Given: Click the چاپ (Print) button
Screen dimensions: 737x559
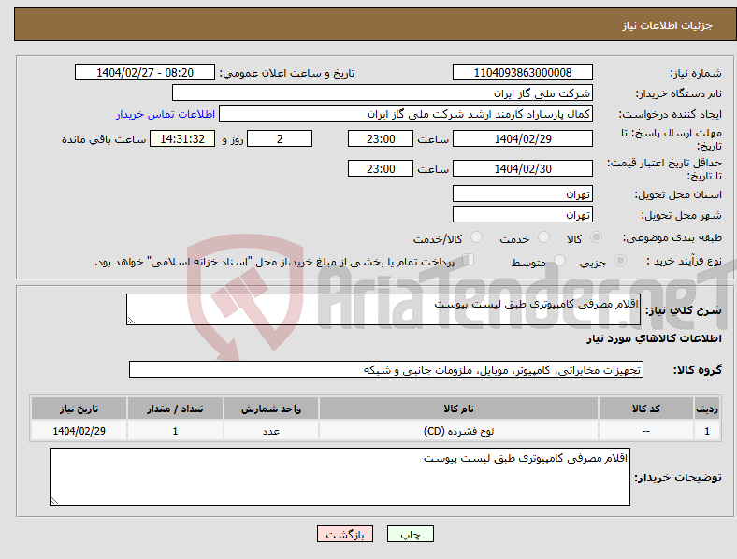Looking at the screenshot, I should click(410, 534).
